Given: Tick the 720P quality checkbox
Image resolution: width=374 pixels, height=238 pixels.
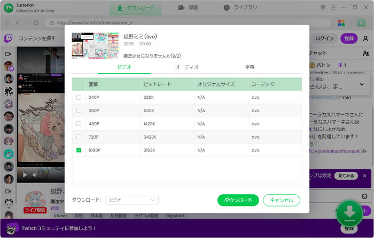Looking at the screenshot, I should point(79,137).
